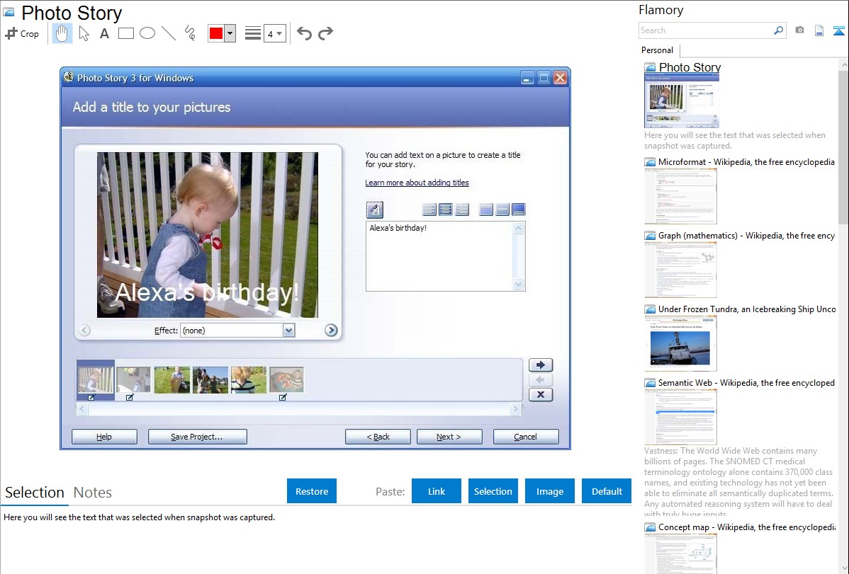Screen dimensions: 849x574
Task: Position title at top of picture
Action: [486, 209]
